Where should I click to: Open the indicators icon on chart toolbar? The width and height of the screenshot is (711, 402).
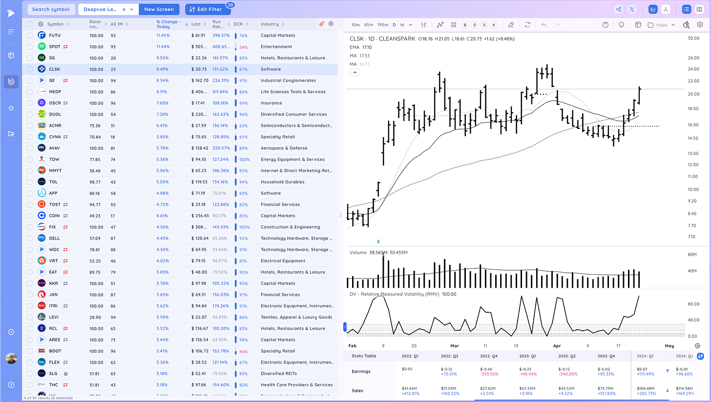[440, 25]
